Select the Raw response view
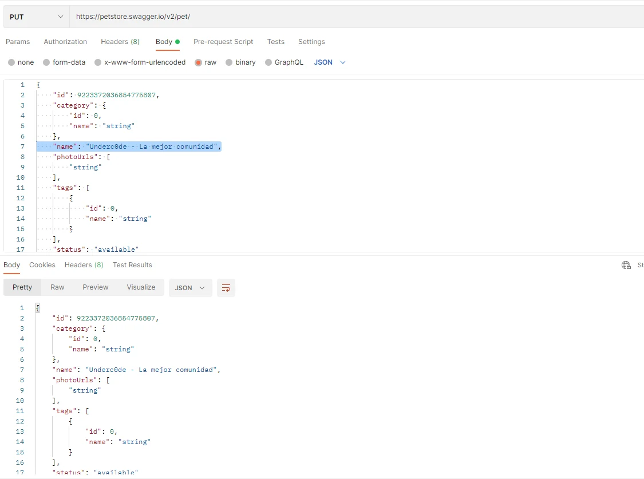Viewport: 644px width, 479px height. tap(57, 287)
